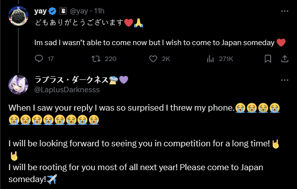Share yay's tweet with the share icon
This screenshot has width=297, height=189.
[x=285, y=59]
